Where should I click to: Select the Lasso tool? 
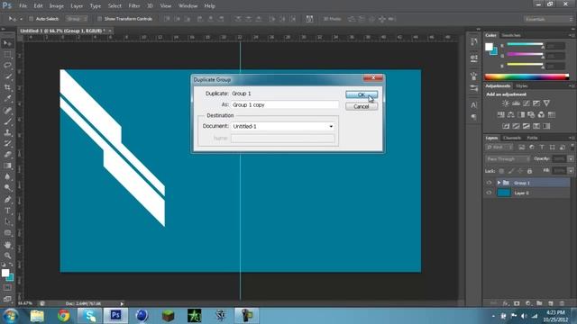[x=7, y=66]
